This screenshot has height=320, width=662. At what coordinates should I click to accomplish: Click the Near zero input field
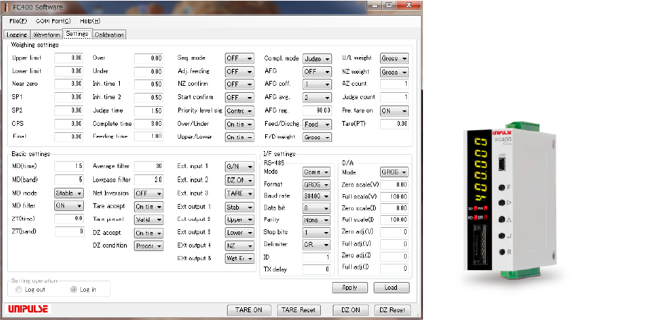[69, 84]
